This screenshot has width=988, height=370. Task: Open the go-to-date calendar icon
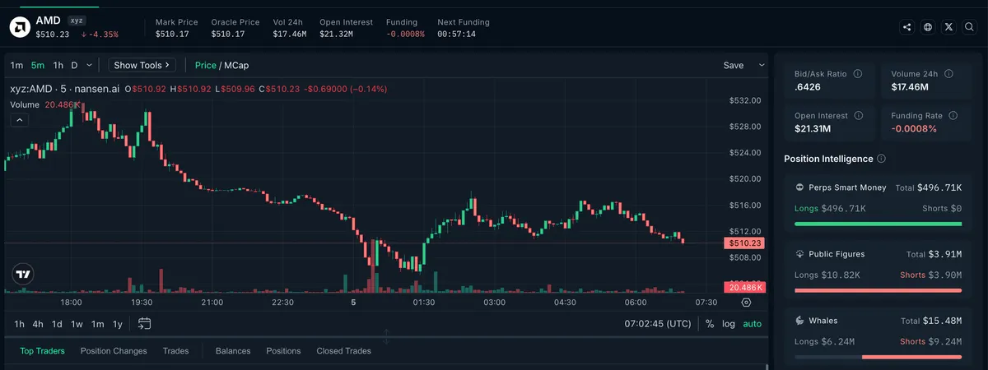pos(144,324)
